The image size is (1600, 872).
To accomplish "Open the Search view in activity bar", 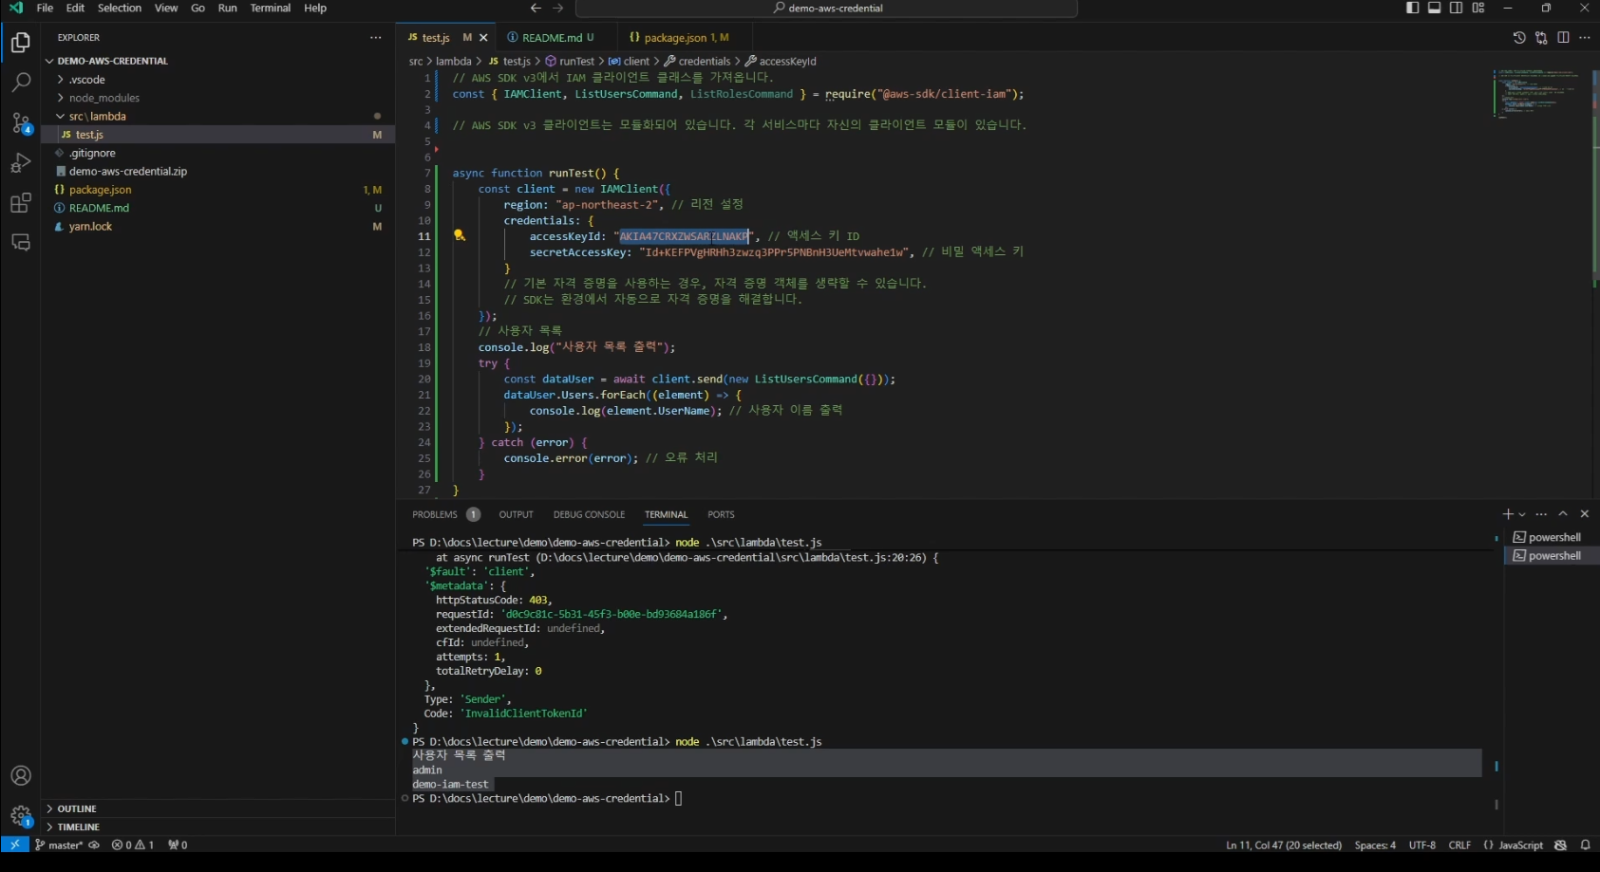I will pos(20,83).
